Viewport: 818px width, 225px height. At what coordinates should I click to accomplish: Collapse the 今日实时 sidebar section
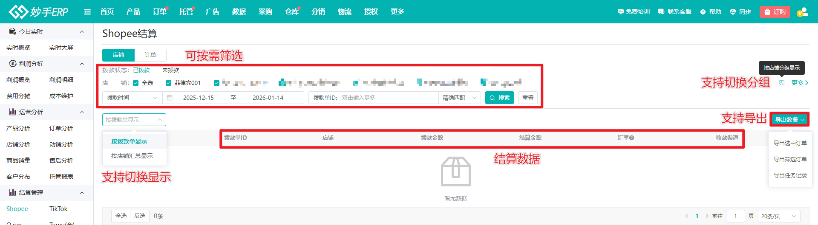point(82,31)
